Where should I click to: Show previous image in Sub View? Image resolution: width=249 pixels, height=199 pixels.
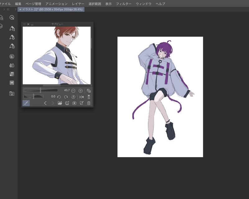45,103
